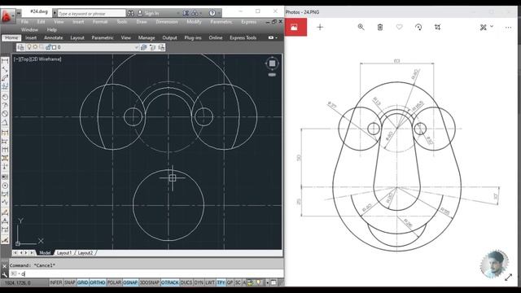
Task: Select the Angular dimension tool
Action: point(5,123)
